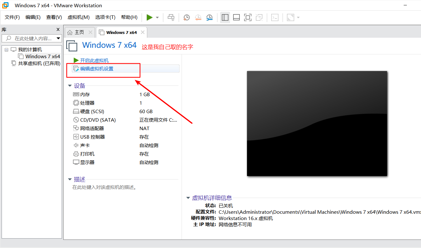Click the virtual machine black preview thumbnail
Viewport: 421px width, 248px height.
[x=317, y=123]
